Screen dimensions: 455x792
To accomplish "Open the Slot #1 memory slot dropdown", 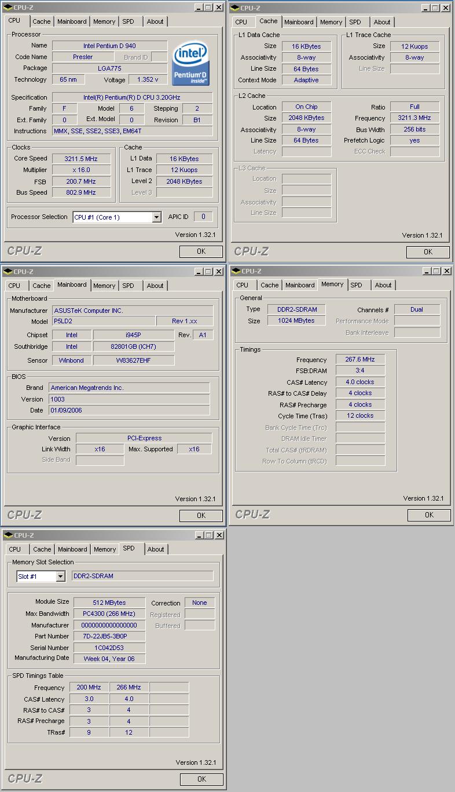I will coord(60,576).
